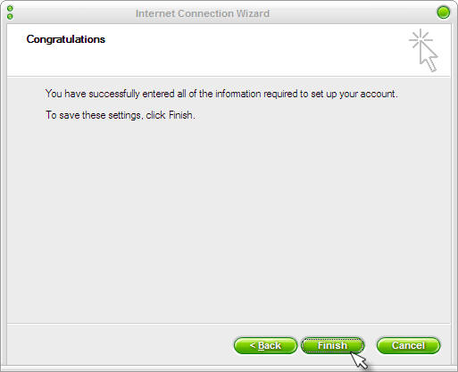Cancel the Internet Connection Wizard

click(x=408, y=345)
